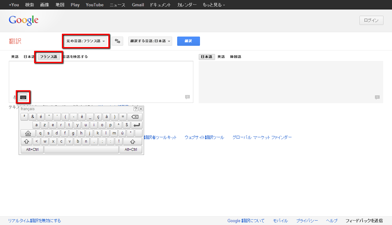Click the プライバシー footer link
The width and height of the screenshot is (392, 225).
307,221
